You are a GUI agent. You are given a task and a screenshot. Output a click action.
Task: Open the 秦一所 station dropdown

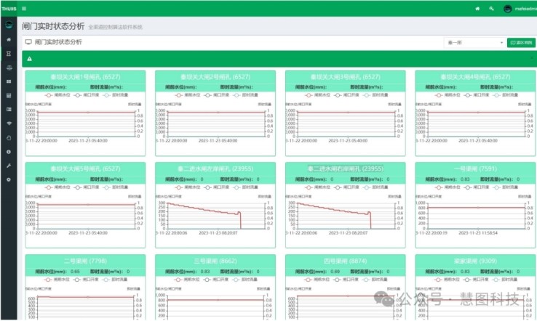click(x=474, y=43)
